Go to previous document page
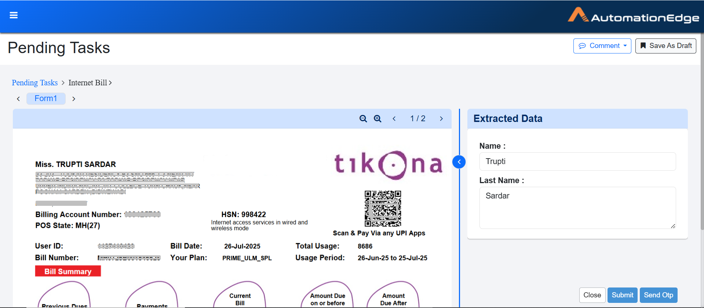Image resolution: width=704 pixels, height=308 pixels. [x=394, y=119]
